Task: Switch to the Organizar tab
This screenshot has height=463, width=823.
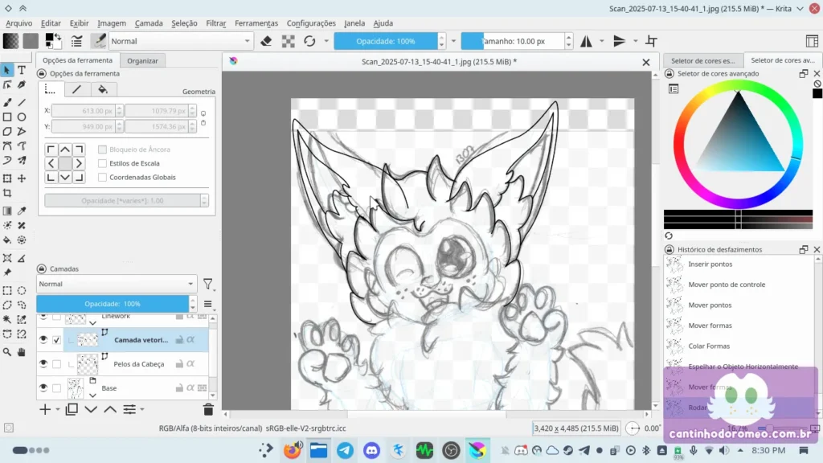Action: (142, 61)
